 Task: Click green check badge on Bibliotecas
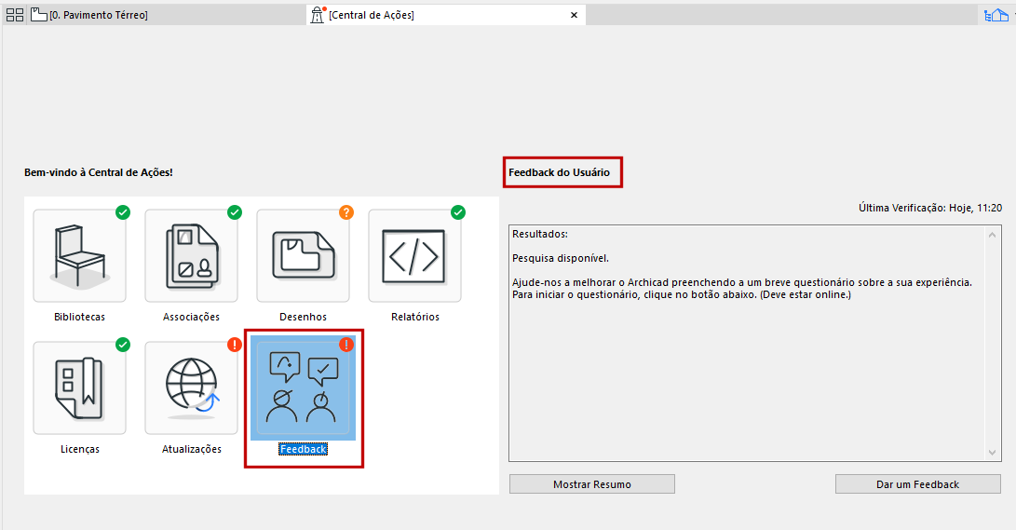pos(123,211)
